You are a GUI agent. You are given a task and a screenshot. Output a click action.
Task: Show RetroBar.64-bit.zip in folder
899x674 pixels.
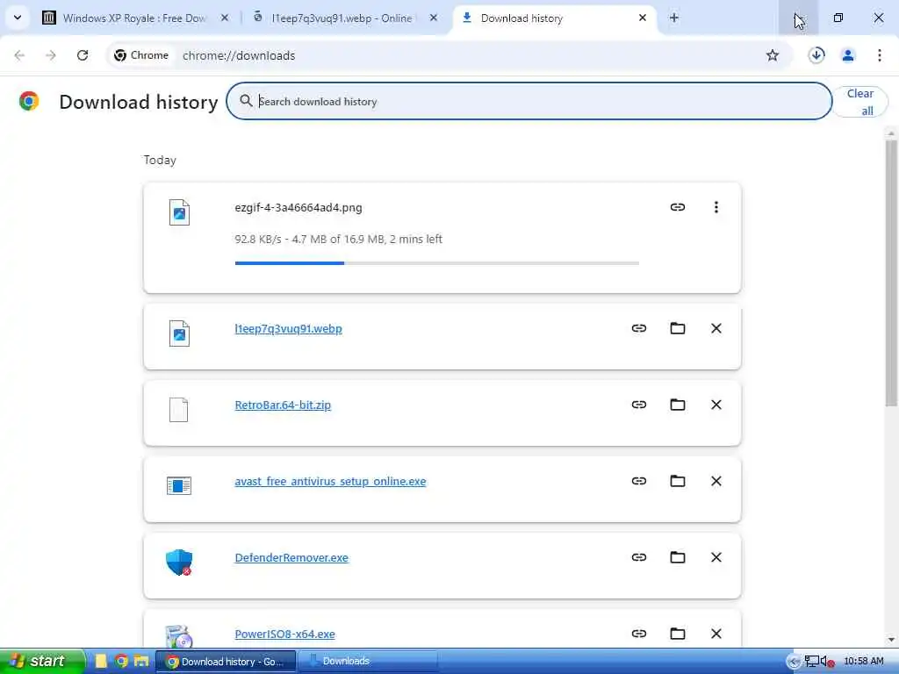(x=677, y=405)
